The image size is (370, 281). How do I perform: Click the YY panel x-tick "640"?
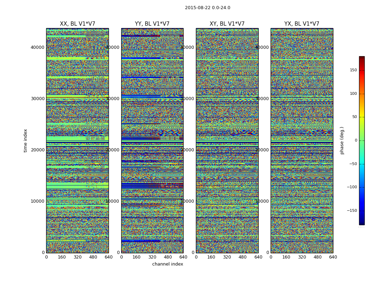point(183,257)
